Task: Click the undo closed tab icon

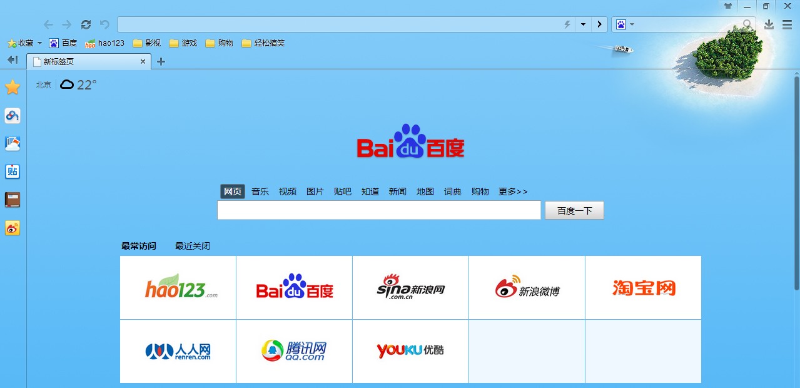Action: pyautogui.click(x=104, y=24)
